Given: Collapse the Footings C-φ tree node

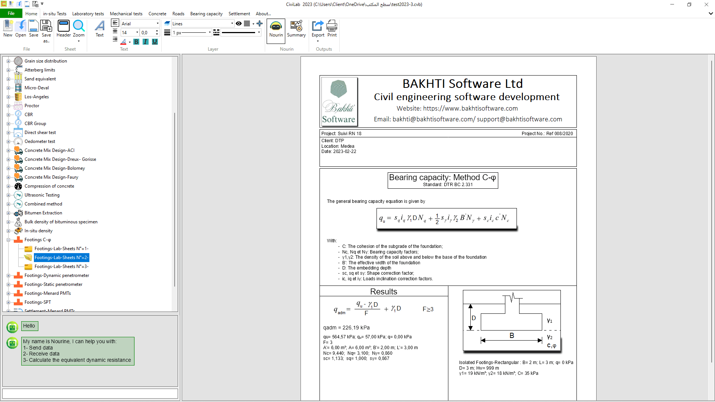Looking at the screenshot, I should [8, 240].
